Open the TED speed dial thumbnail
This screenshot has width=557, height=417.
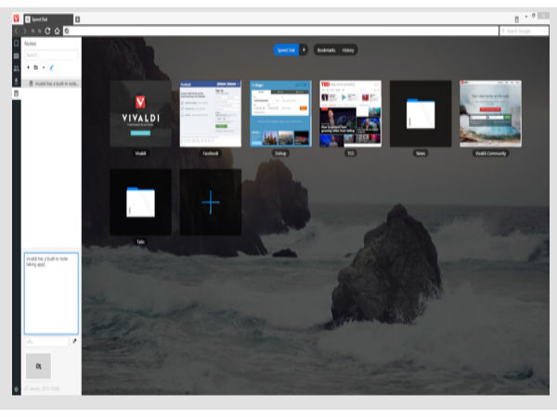[x=350, y=113]
